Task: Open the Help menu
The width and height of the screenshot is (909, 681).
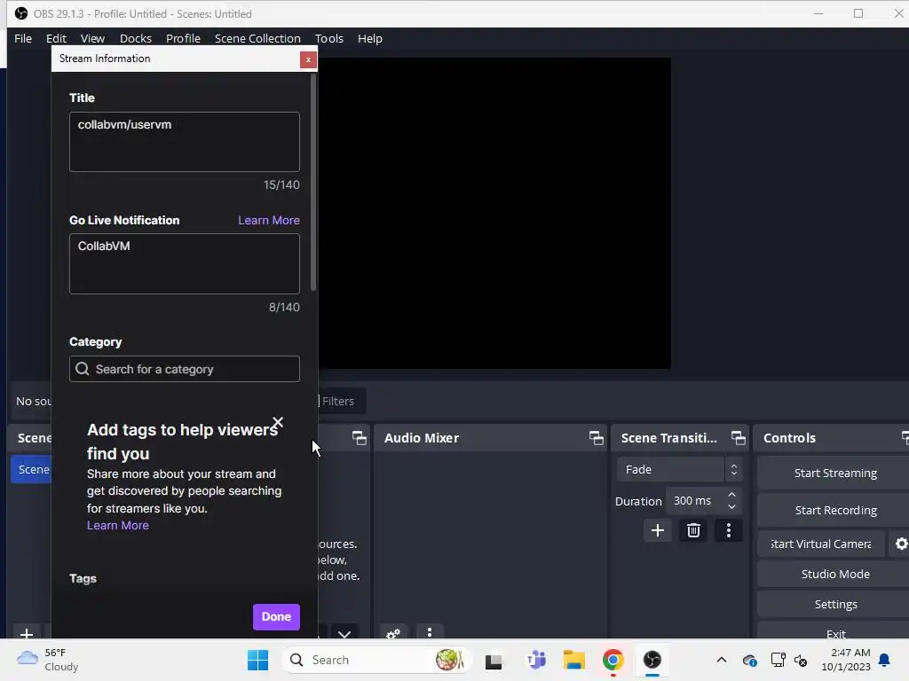Action: click(370, 38)
